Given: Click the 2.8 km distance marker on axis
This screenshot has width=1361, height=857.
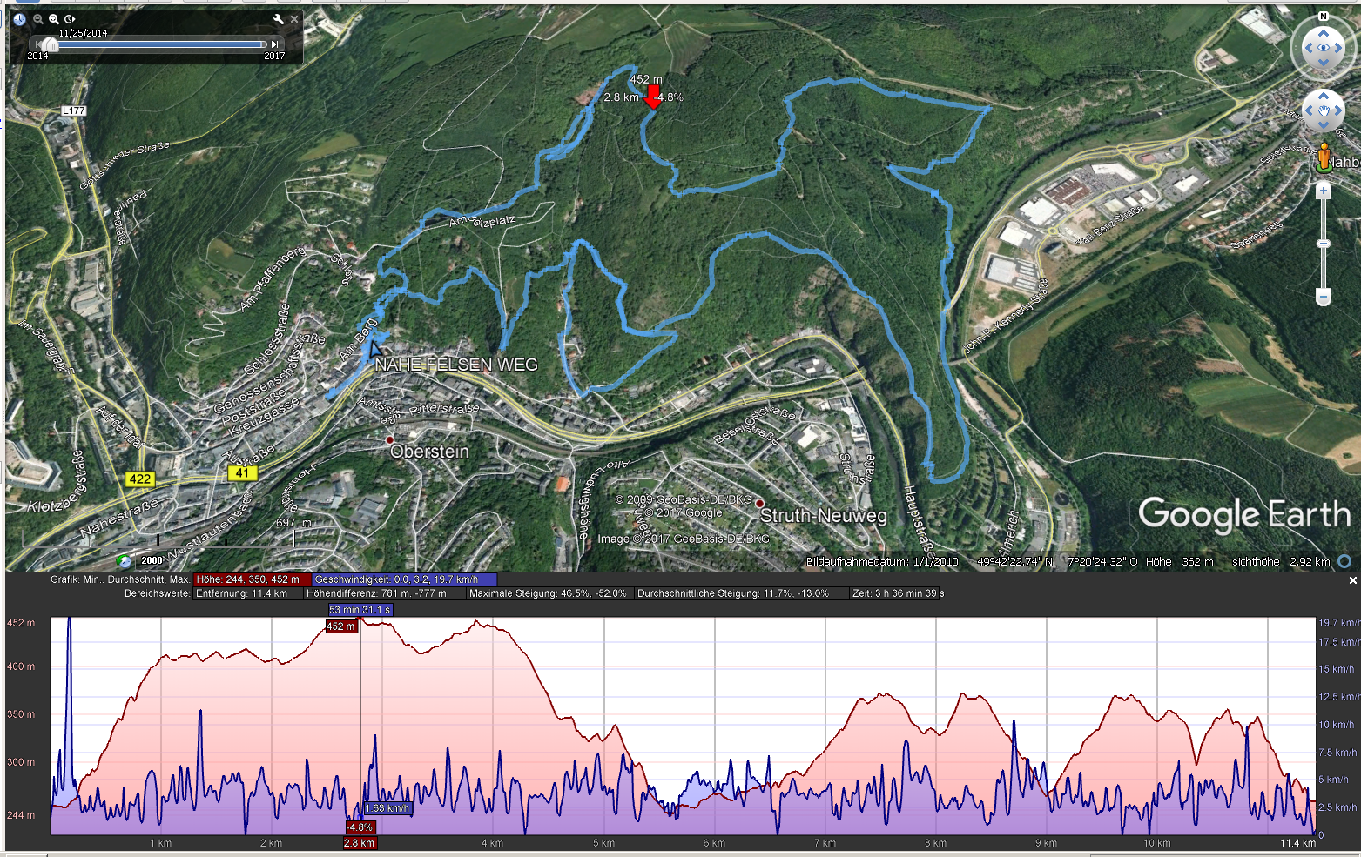Looking at the screenshot, I should [360, 843].
